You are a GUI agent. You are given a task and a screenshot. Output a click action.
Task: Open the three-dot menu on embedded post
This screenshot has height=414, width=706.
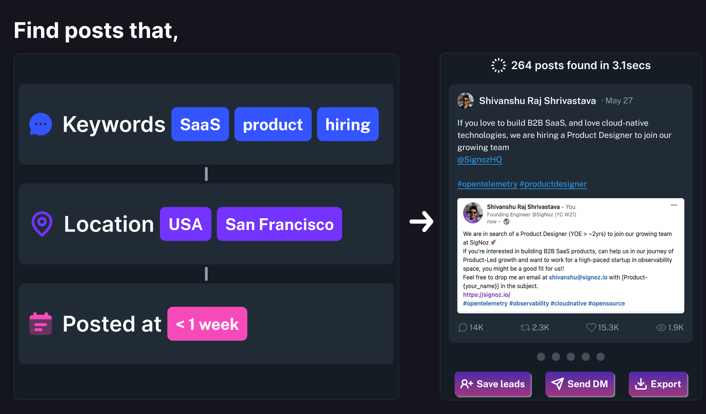pyautogui.click(x=674, y=205)
